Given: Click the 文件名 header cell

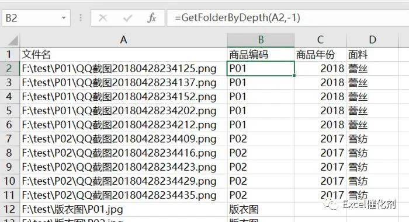Looking at the screenshot, I should click(123, 54).
